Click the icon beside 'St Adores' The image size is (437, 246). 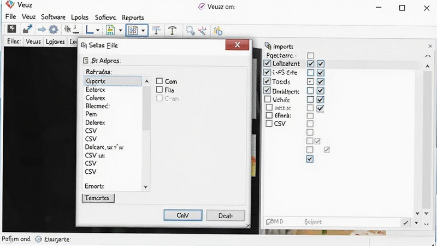click(x=86, y=61)
